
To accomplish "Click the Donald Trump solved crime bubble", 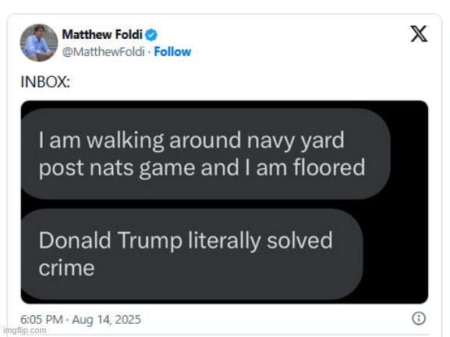I will click(192, 255).
